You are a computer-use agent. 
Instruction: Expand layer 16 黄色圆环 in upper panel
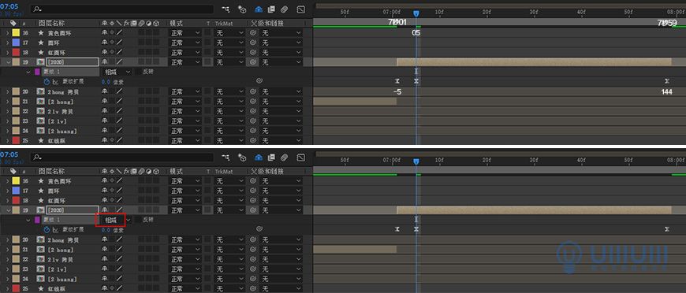click(x=7, y=33)
